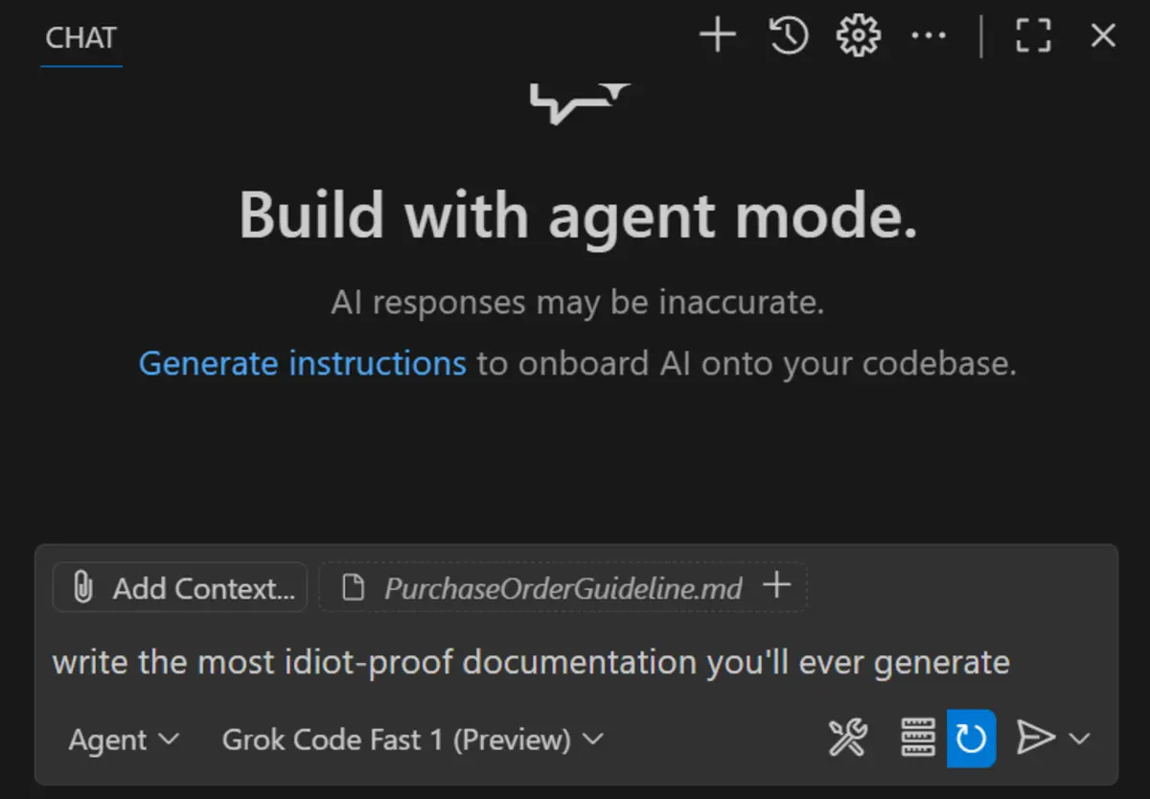1150x799 pixels.
Task: Send the chat message
Action: point(1034,739)
